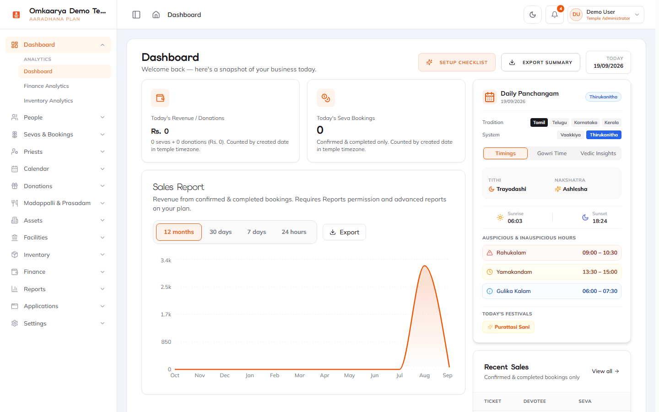
Task: Expand the People menu chevron
Action: tap(103, 117)
